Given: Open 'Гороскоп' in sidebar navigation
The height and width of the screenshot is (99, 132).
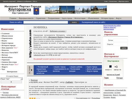Looking at the screenshot, I should 6,60.
